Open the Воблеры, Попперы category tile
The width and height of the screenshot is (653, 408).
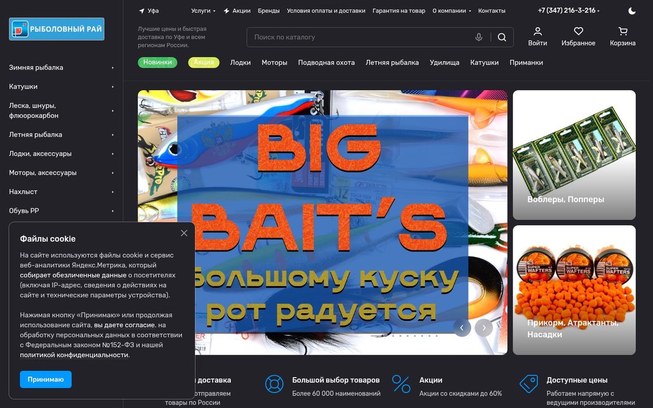coord(574,155)
